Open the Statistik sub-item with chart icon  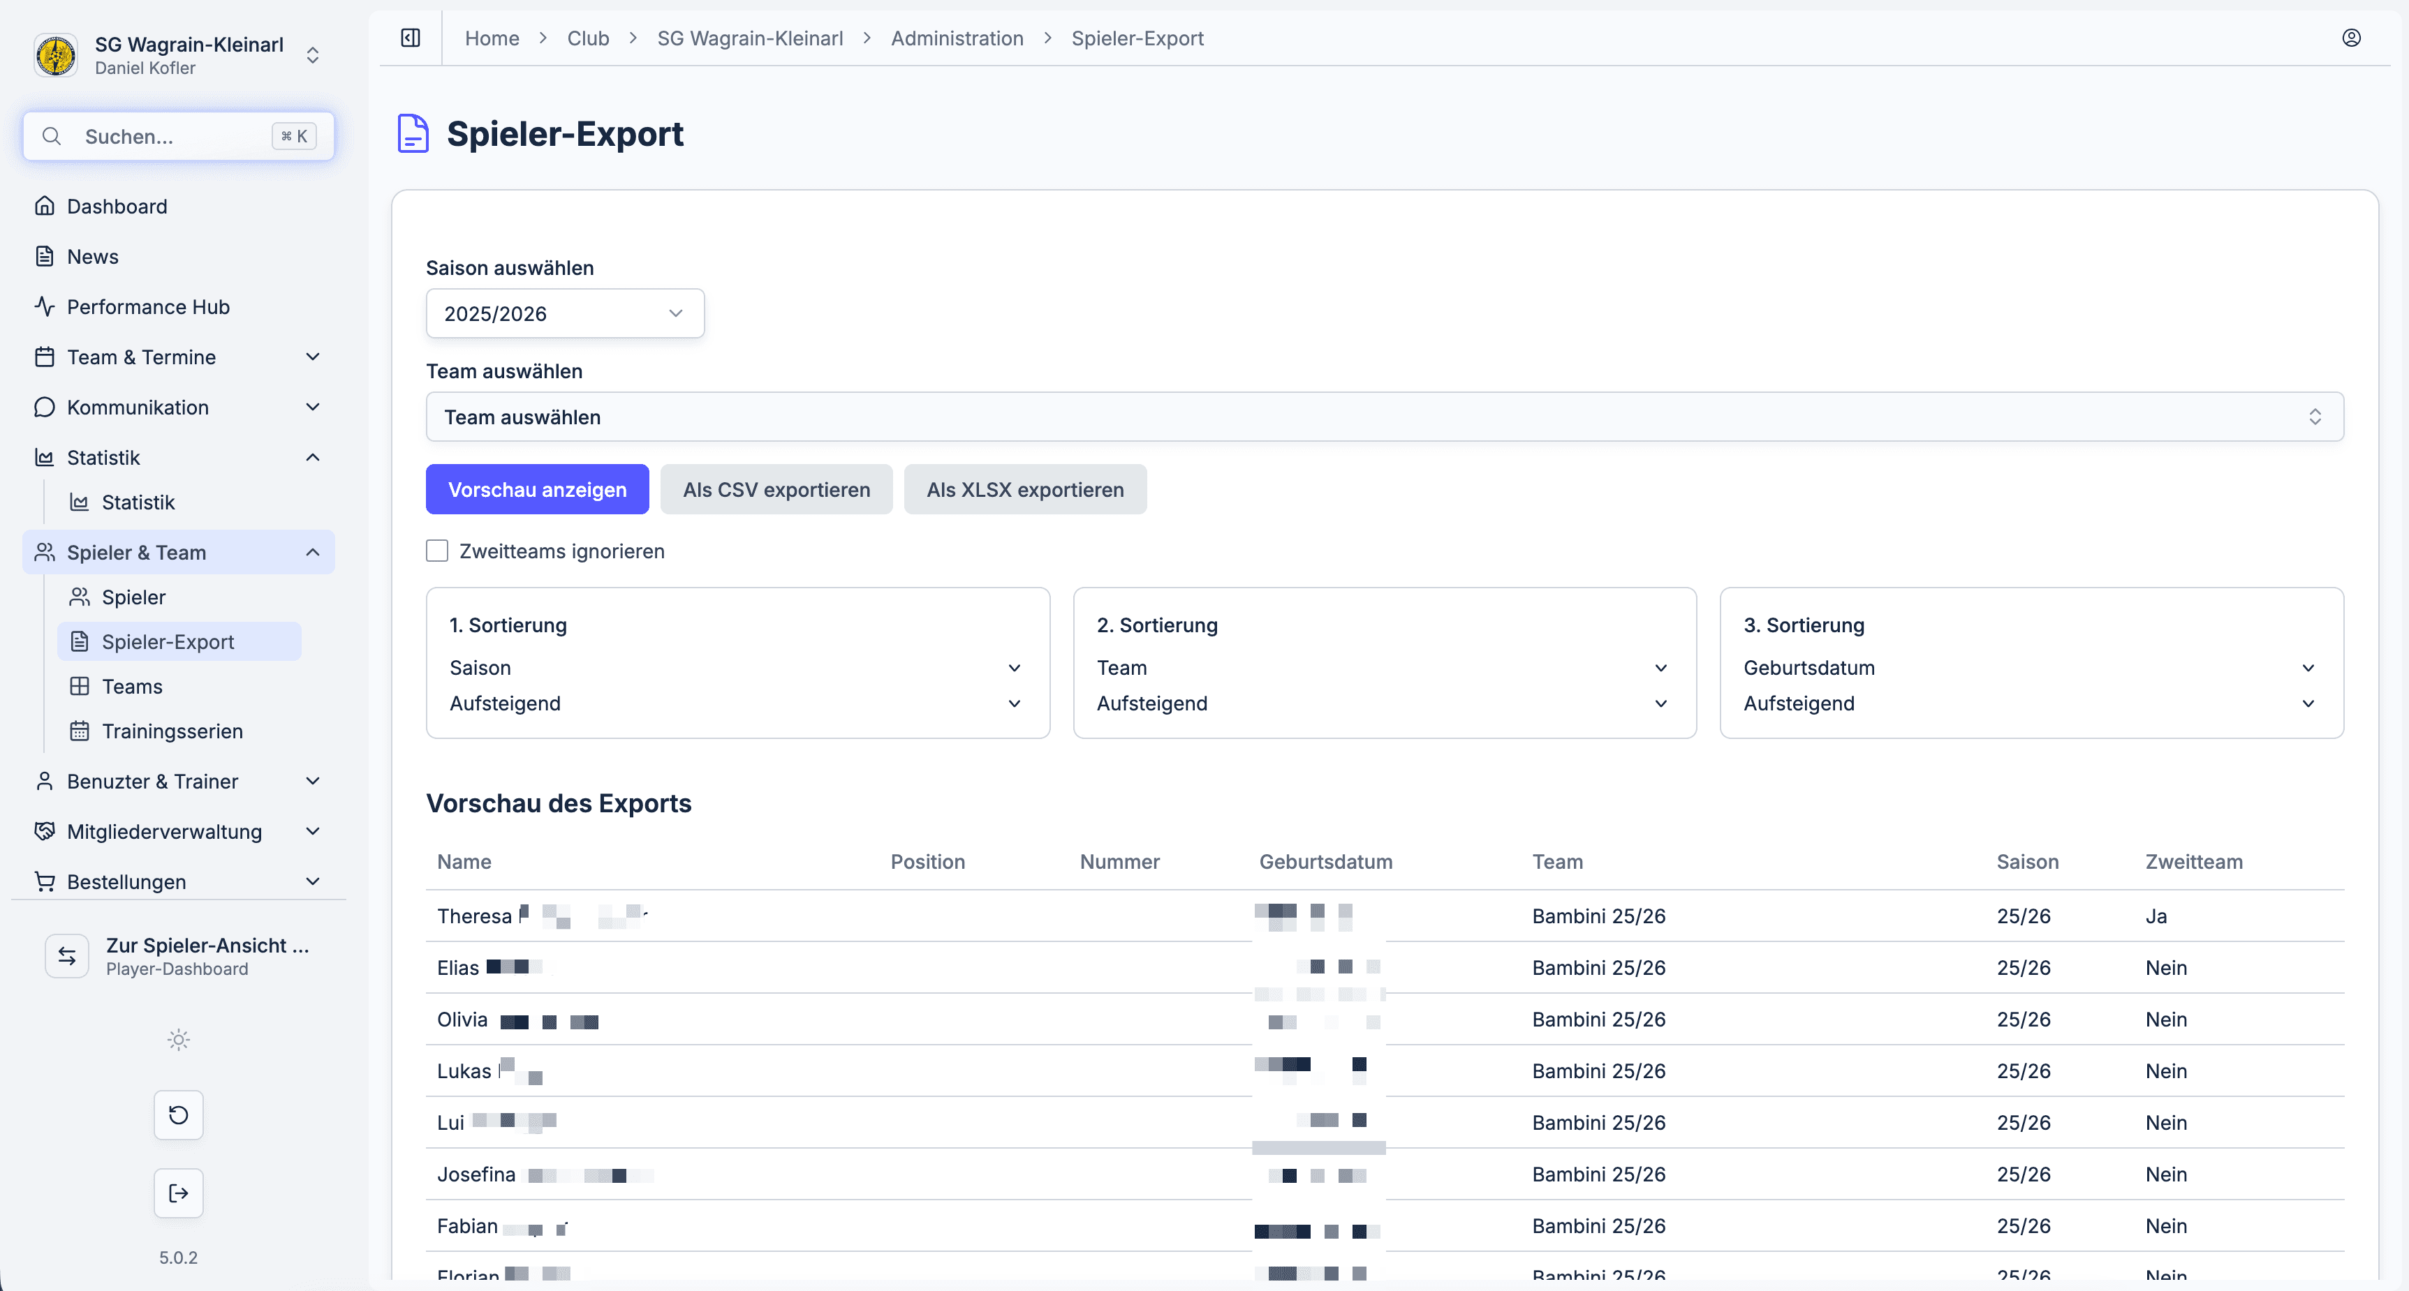[x=179, y=503]
